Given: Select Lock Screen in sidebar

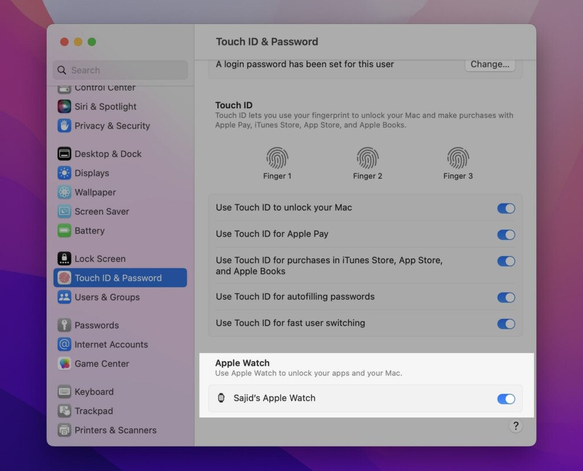Looking at the screenshot, I should click(100, 259).
